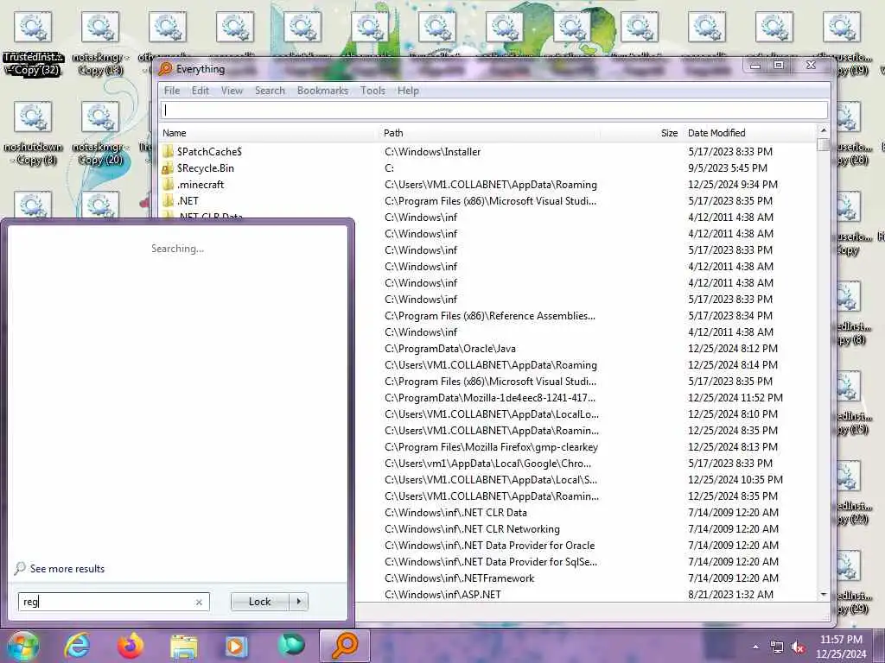Click the date 12/25/2024 10:35 PM
This screenshot has height=663, width=885.
coord(735,480)
